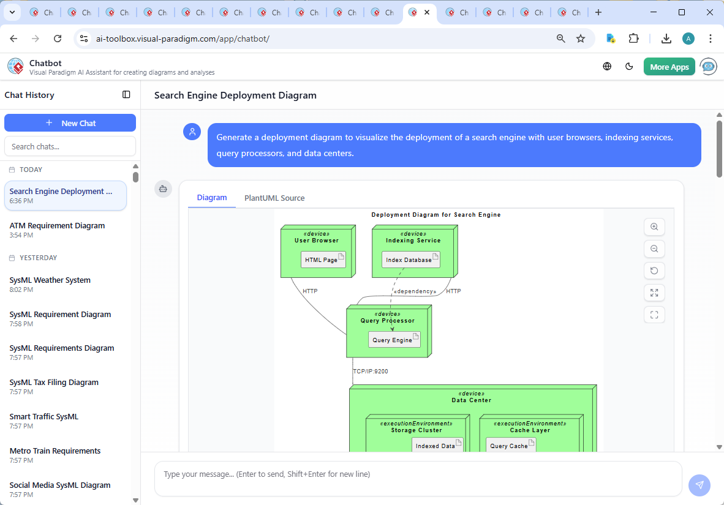Click the Visual Paradigm Chatbot logo
The image size is (724, 505).
coord(15,66)
